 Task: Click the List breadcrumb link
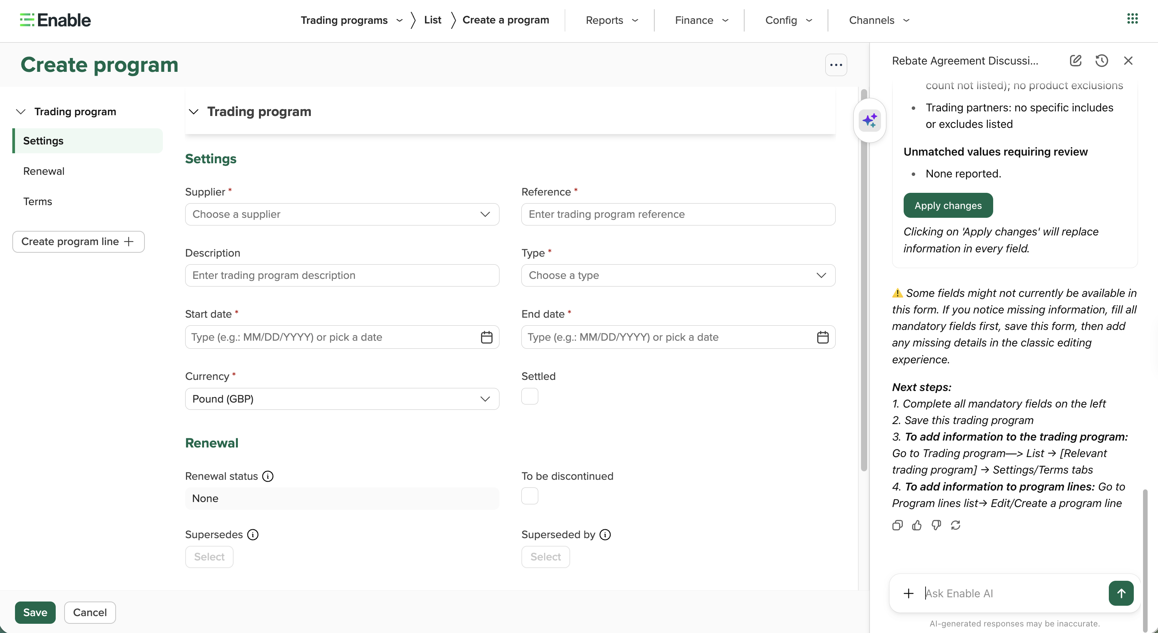pos(433,20)
